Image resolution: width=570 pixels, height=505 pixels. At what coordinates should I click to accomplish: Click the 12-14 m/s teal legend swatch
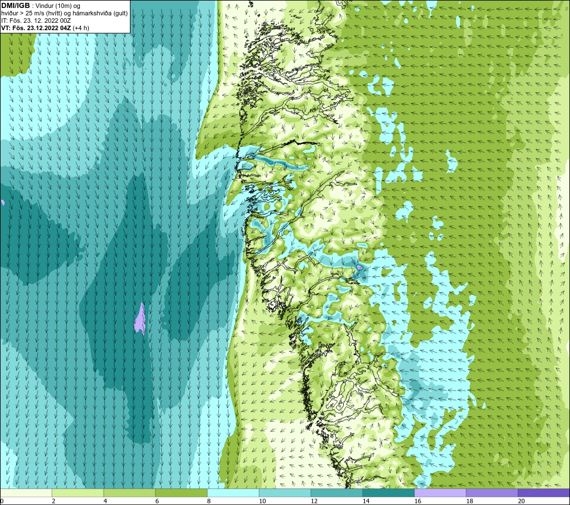pos(337,492)
